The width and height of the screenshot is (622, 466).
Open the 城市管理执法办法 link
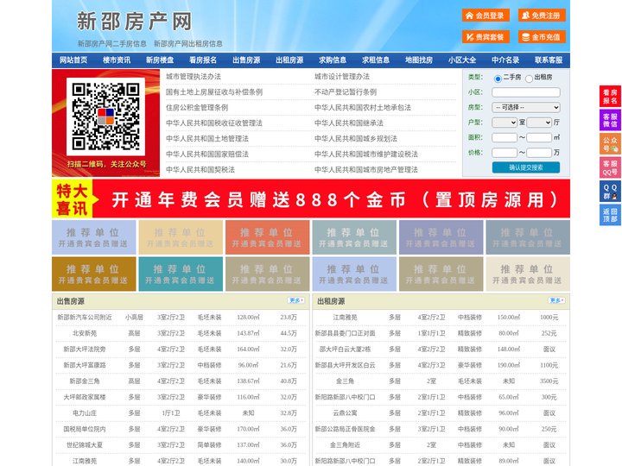194,77
